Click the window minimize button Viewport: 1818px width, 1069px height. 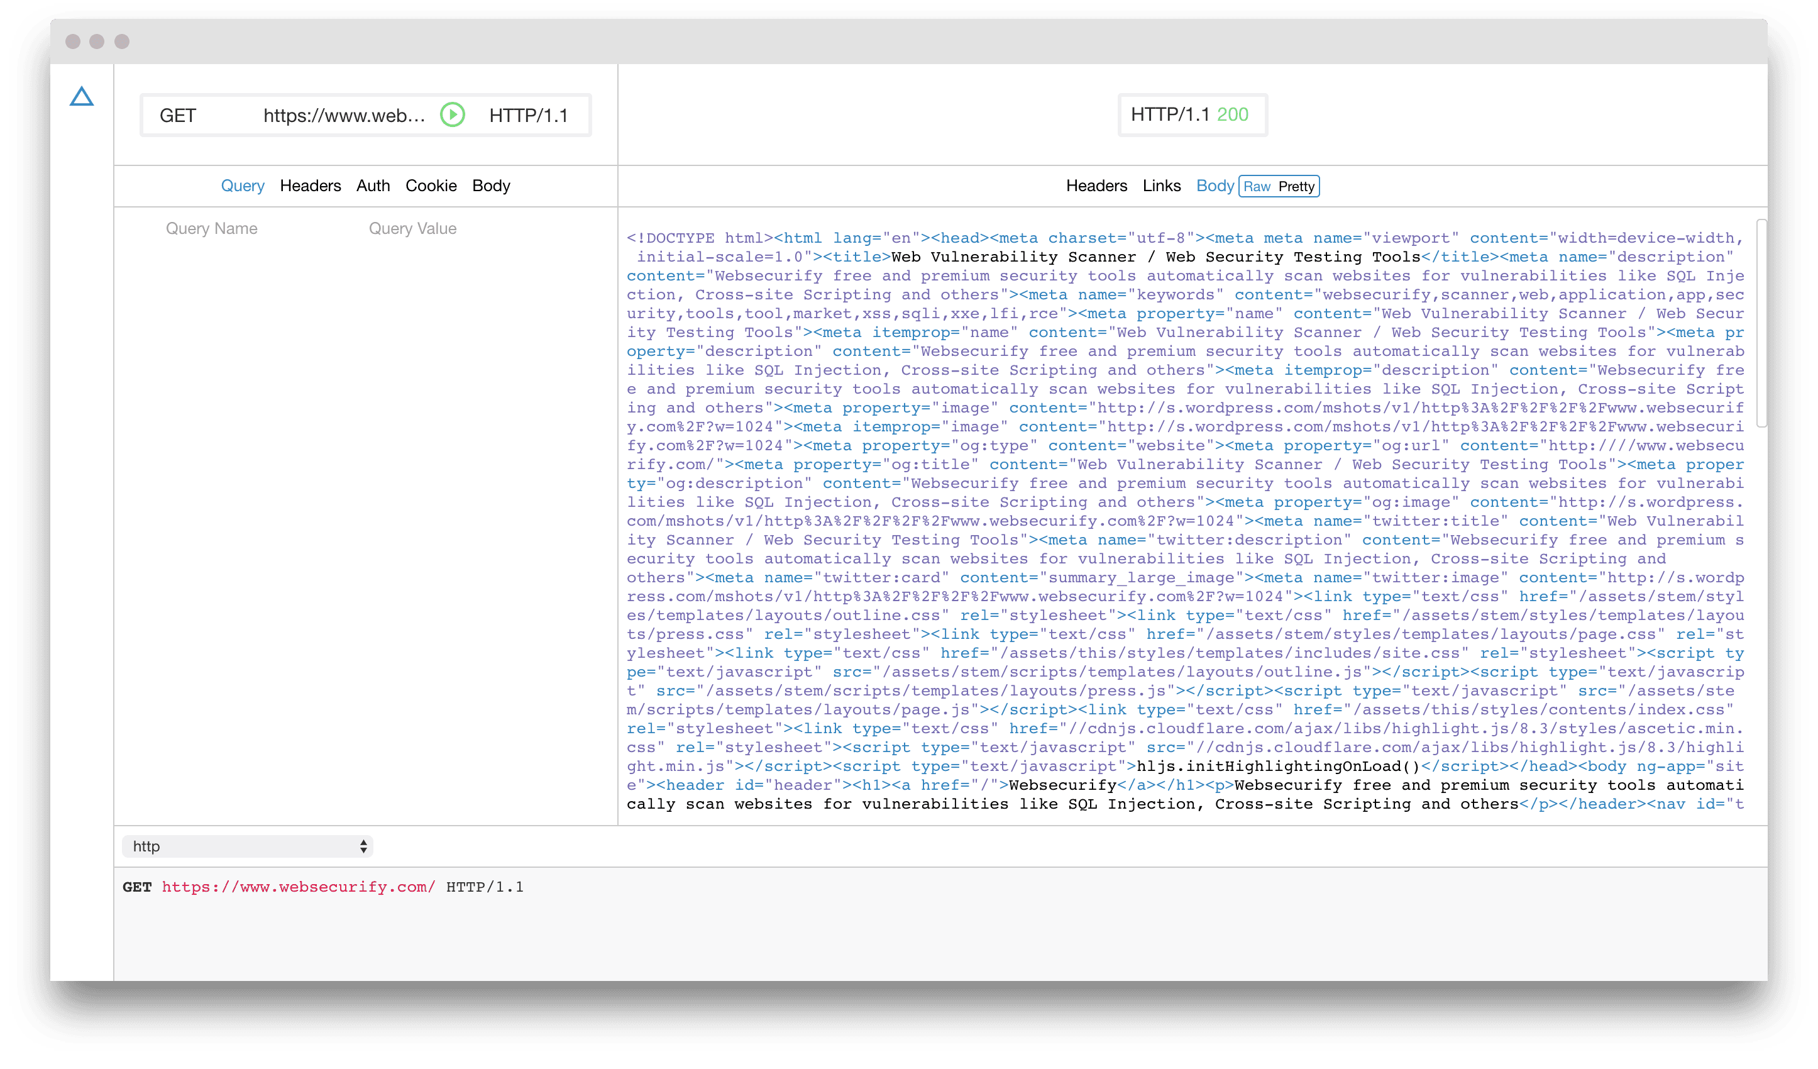pyautogui.click(x=97, y=41)
